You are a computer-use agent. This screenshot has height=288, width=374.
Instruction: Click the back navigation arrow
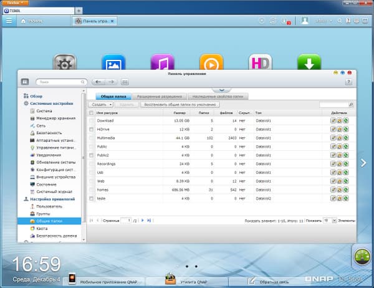98,82
